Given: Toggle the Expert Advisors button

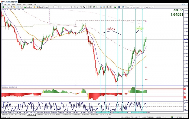Looking at the screenshot, I should 42,7.
